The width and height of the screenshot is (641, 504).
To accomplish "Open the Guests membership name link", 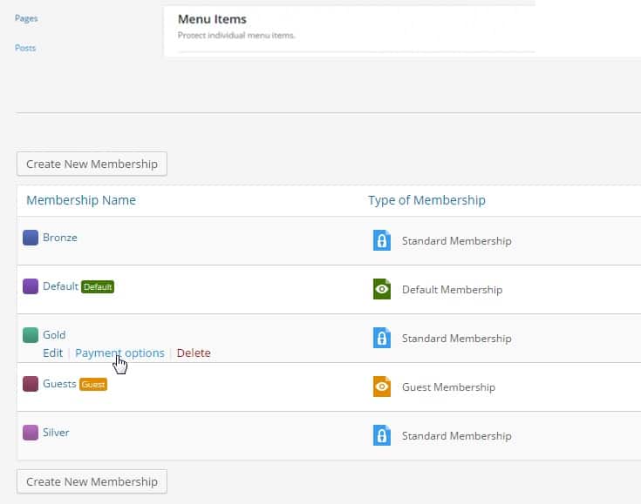I will 59,384.
